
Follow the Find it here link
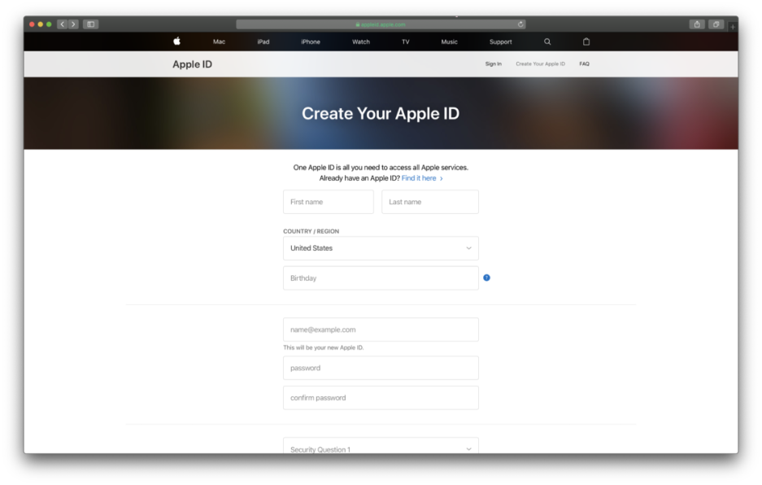pos(420,177)
